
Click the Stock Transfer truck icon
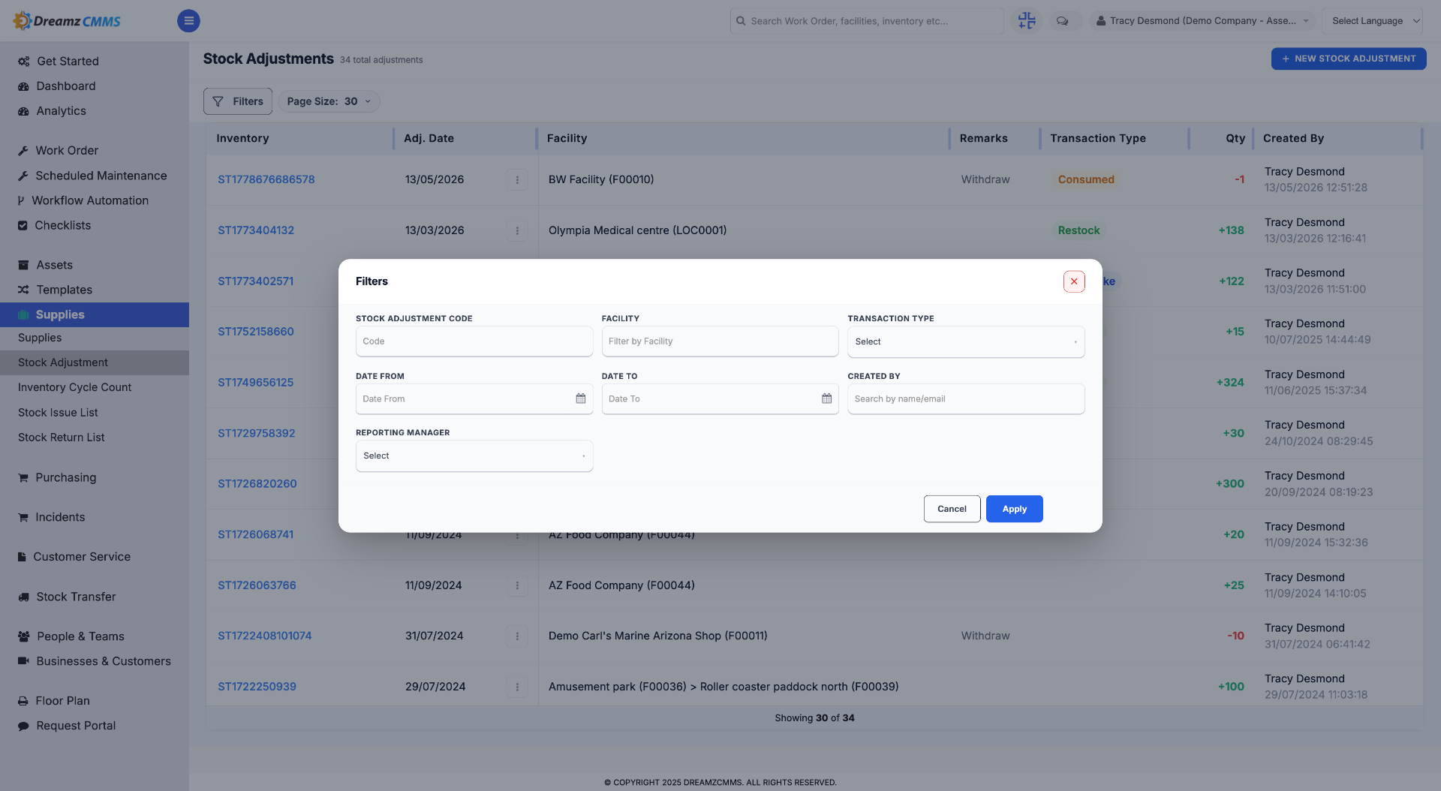[23, 597]
